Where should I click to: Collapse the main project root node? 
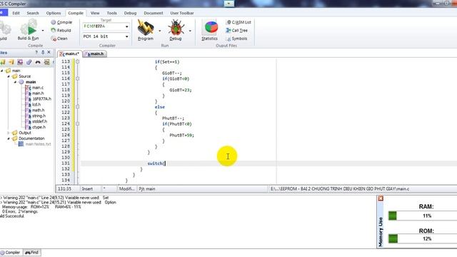[x=1, y=71]
